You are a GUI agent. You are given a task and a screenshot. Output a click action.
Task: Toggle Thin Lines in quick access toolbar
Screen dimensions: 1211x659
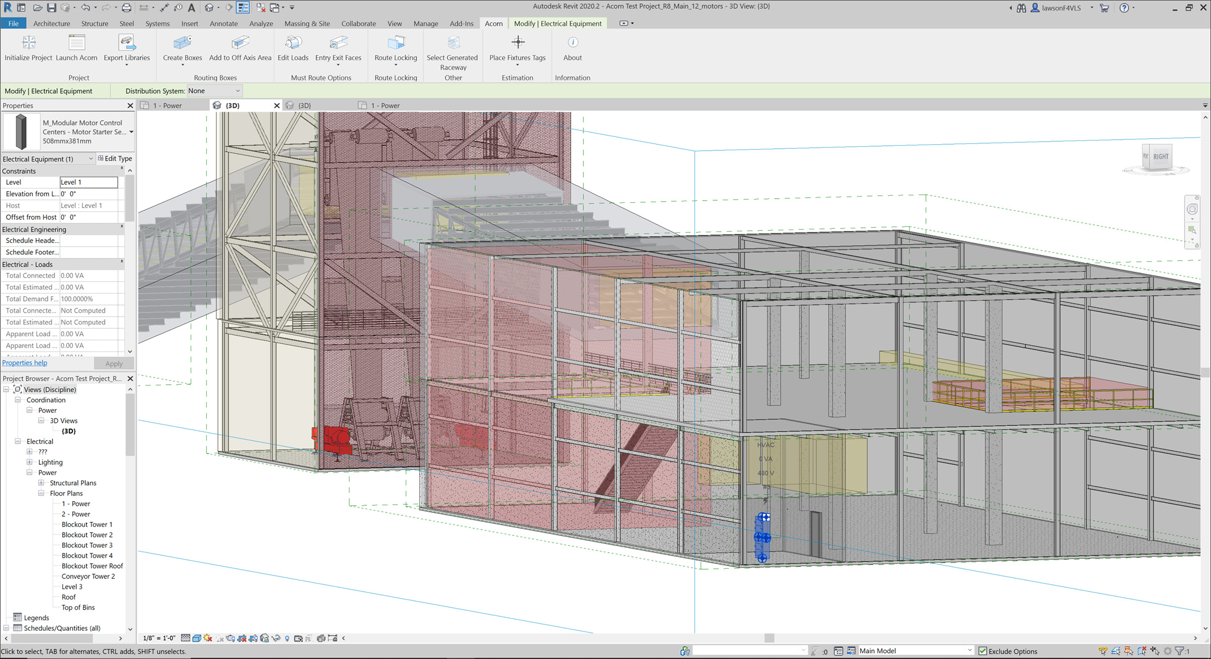[x=243, y=8]
